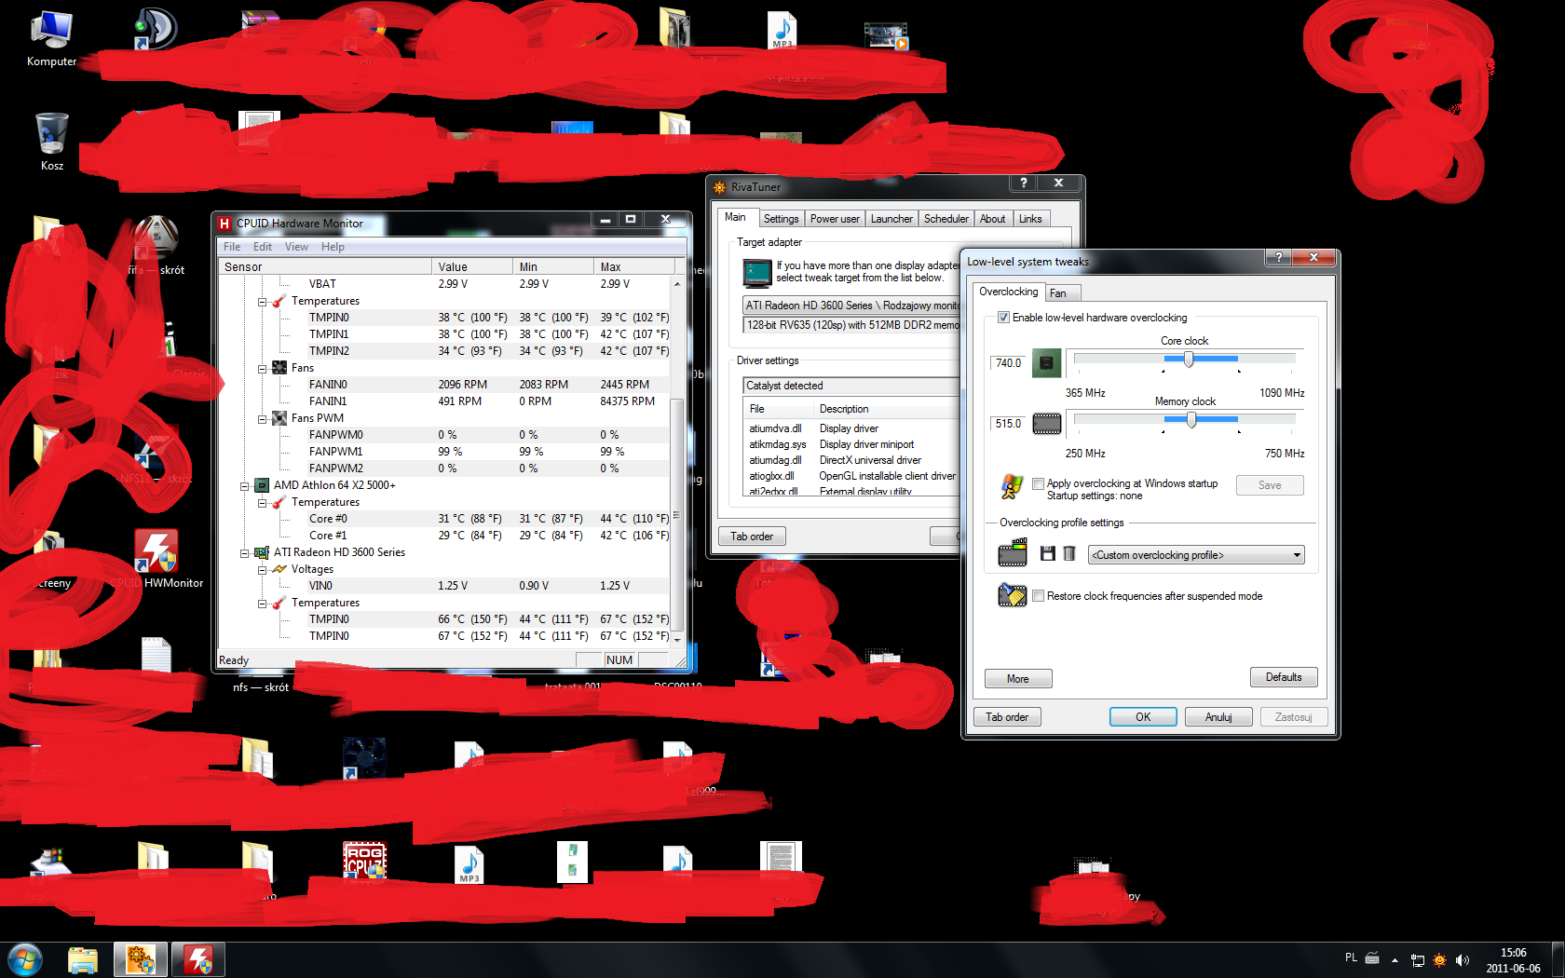Click the RivaTuner taskbar button
The image size is (1565, 978).
pos(141,959)
